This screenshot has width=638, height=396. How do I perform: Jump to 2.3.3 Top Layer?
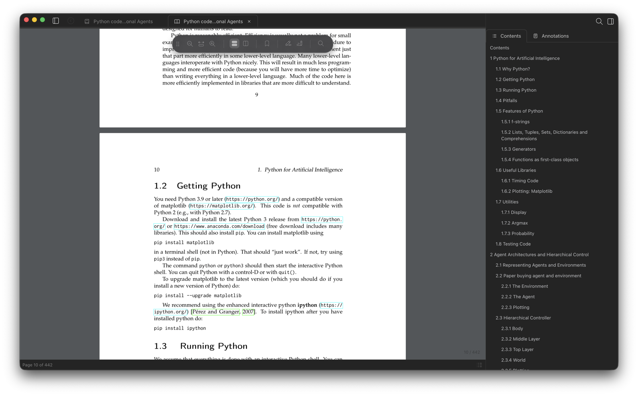[x=517, y=349]
